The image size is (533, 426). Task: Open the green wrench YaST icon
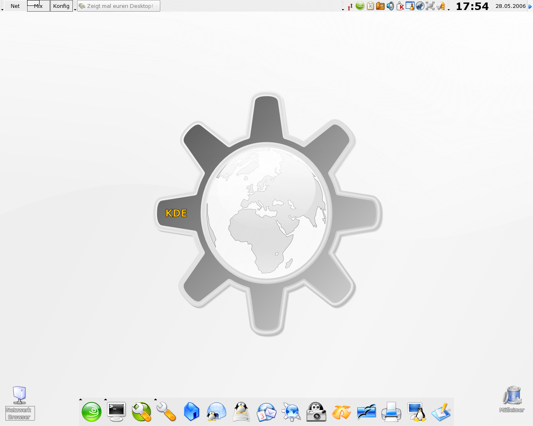click(142, 412)
